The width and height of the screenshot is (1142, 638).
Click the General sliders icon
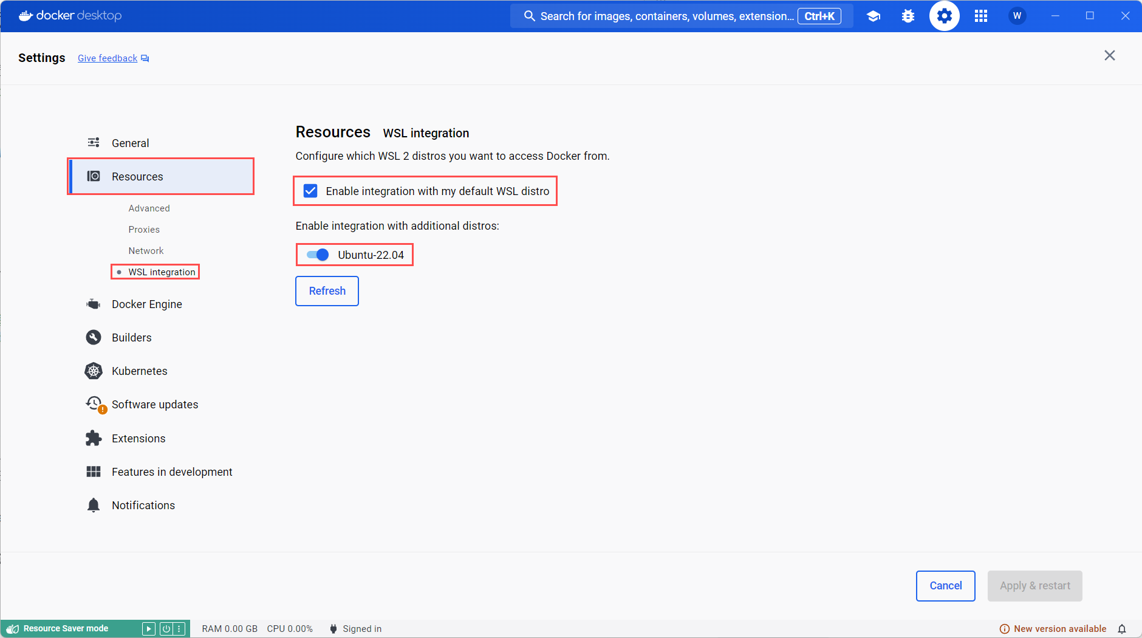click(x=94, y=142)
